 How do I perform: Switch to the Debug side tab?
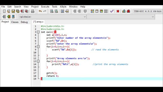coord(24,22)
